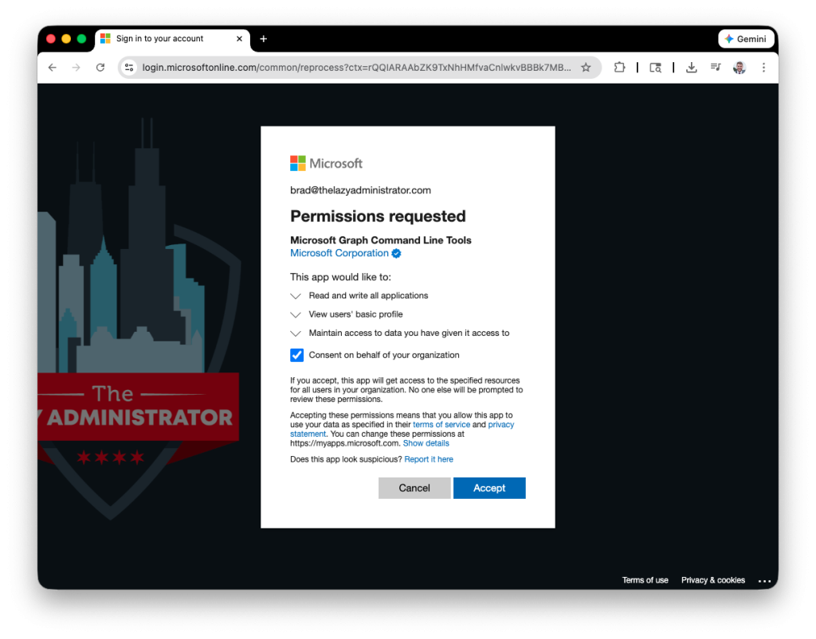Open the Downloads icon in toolbar
Screen dimensions: 816x639
[x=691, y=68]
